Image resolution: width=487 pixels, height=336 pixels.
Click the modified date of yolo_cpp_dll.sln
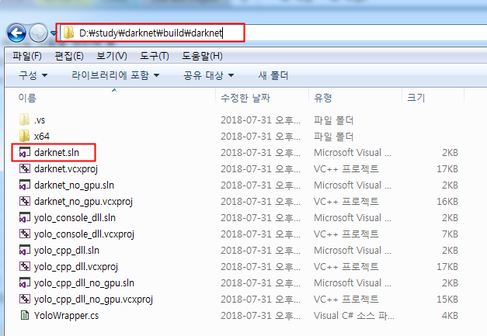[x=260, y=250]
